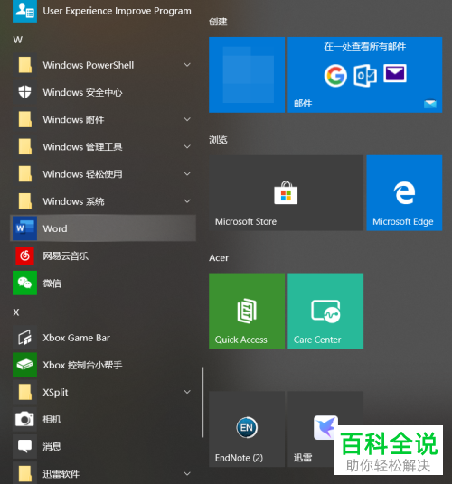The image size is (452, 484).
Task: Open the 迅雷 tile
Action: click(325, 429)
